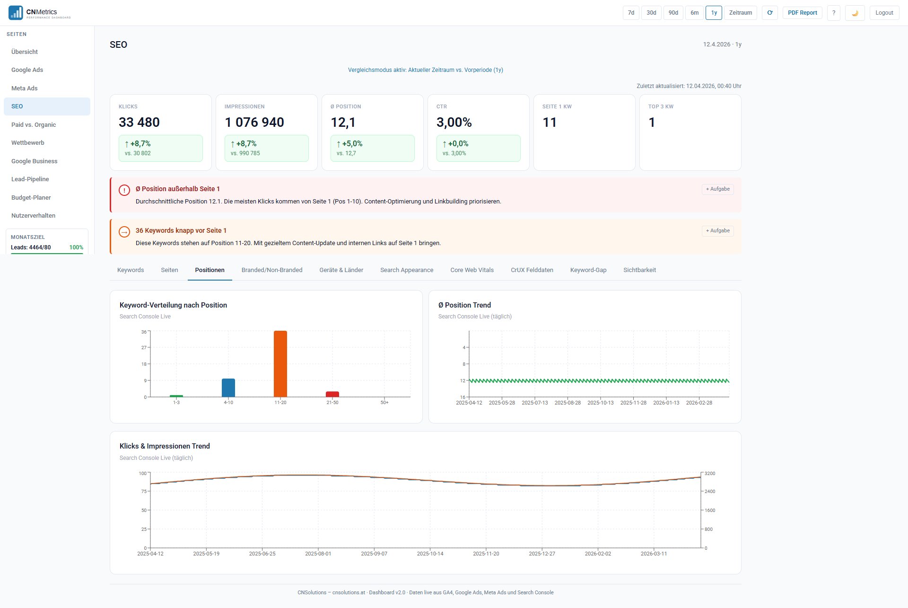This screenshot has height=608, width=908.
Task: Click the orange warning icon for the keywords alert
Action: [x=124, y=232]
